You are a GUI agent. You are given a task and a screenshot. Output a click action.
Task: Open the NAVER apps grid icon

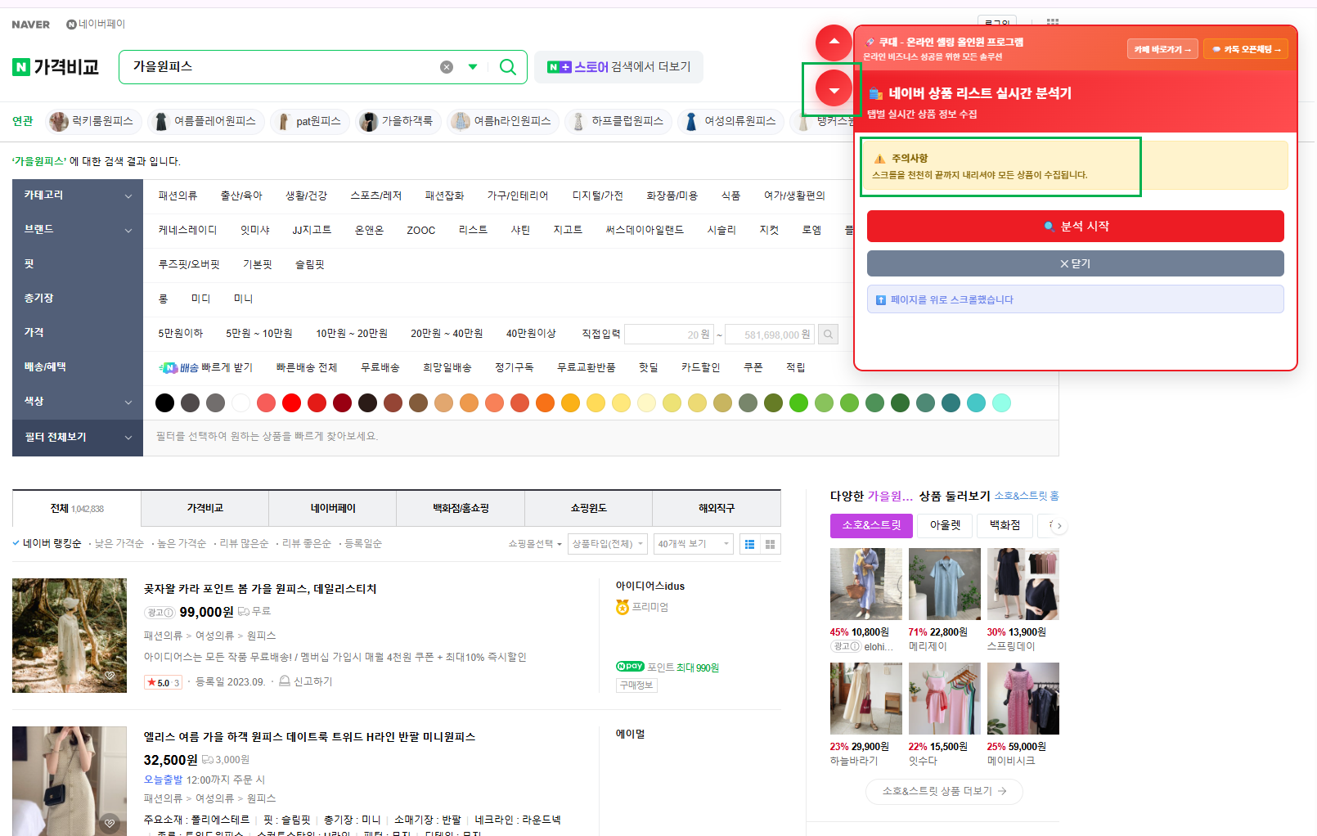point(1053,23)
